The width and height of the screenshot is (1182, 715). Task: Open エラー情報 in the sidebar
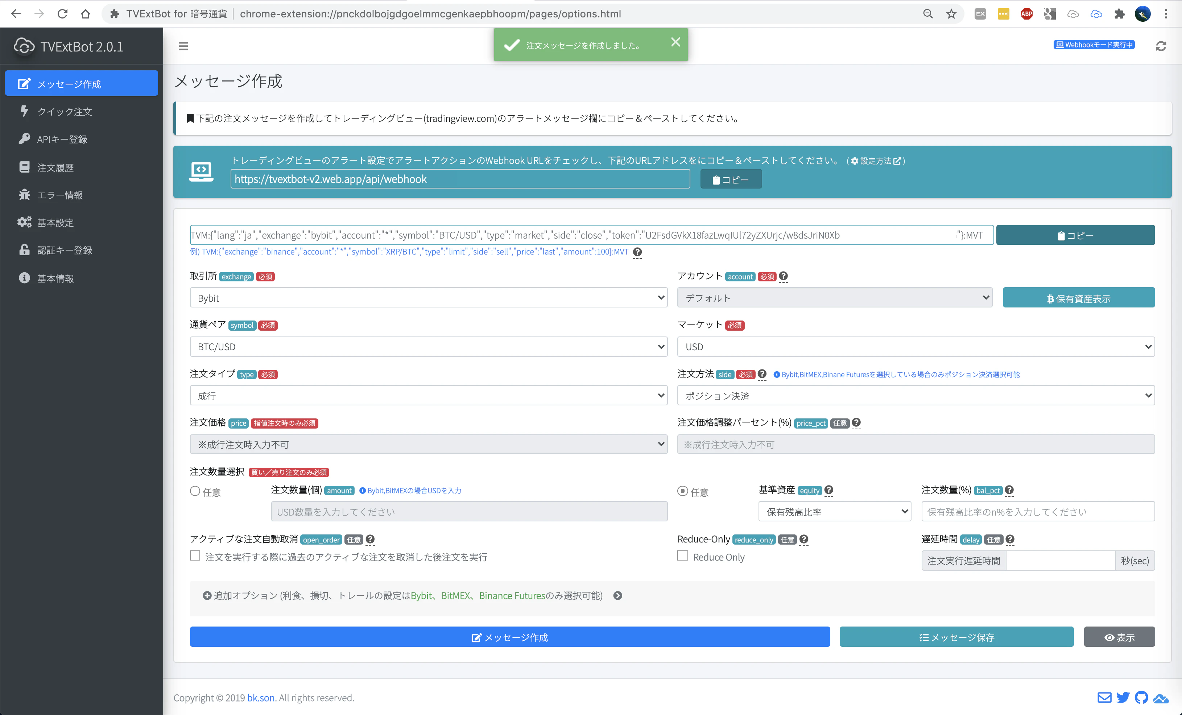coord(82,195)
